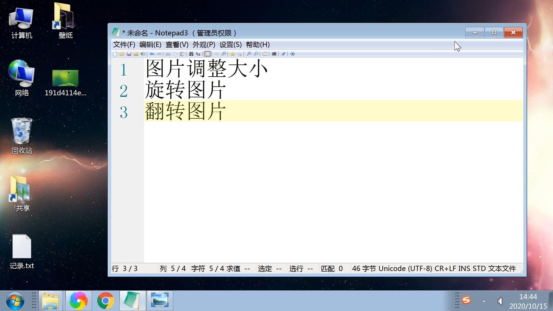This screenshot has height=311, width=553.
Task: Click line 2 text 旋转图片
Action: 185,90
